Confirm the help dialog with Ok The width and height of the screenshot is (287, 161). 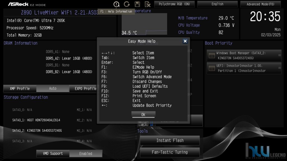(x=143, y=114)
